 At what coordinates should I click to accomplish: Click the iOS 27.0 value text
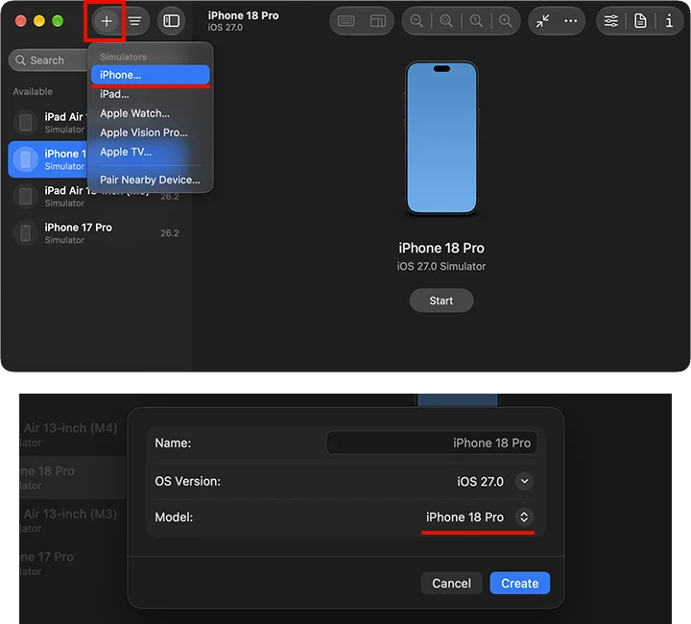pos(480,482)
